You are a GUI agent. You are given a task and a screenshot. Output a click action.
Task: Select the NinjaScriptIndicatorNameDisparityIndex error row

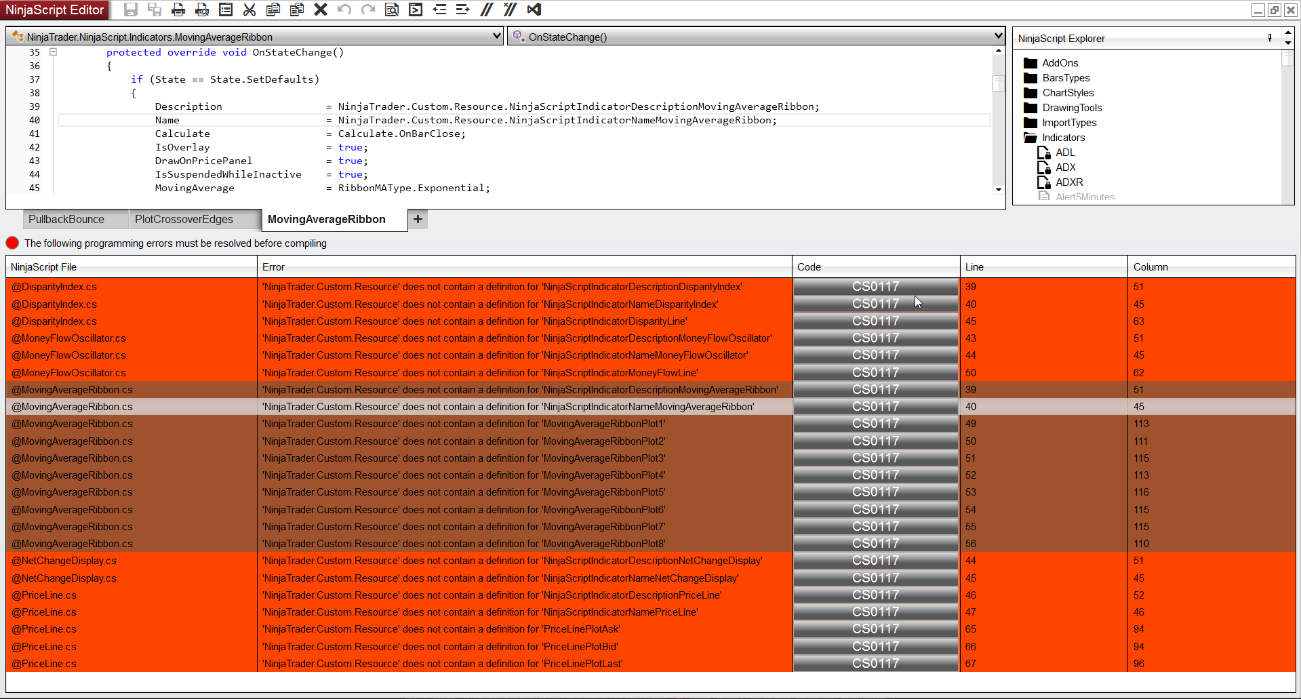pyautogui.click(x=651, y=304)
